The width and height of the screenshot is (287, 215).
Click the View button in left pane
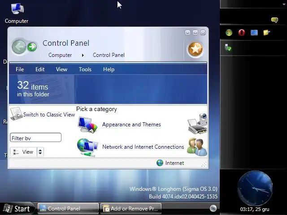pyautogui.click(x=23, y=152)
